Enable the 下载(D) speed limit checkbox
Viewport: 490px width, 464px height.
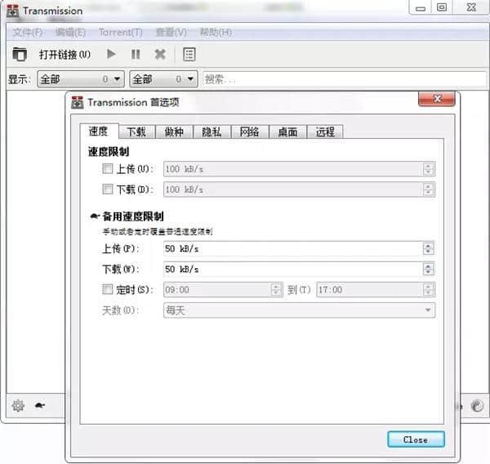point(107,189)
